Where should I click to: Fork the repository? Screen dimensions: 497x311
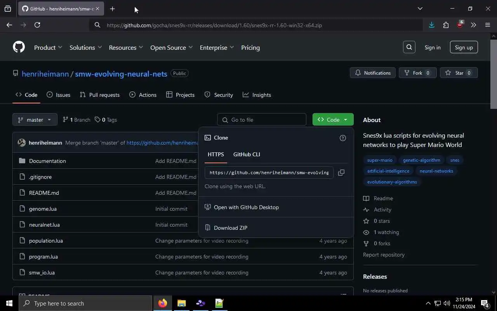click(418, 73)
